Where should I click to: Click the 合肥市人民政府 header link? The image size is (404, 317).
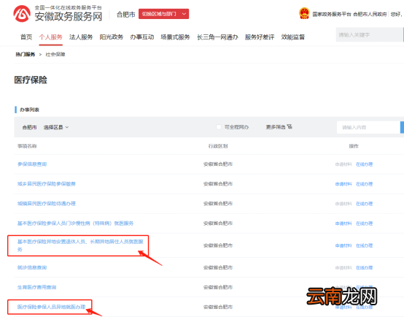click(370, 14)
